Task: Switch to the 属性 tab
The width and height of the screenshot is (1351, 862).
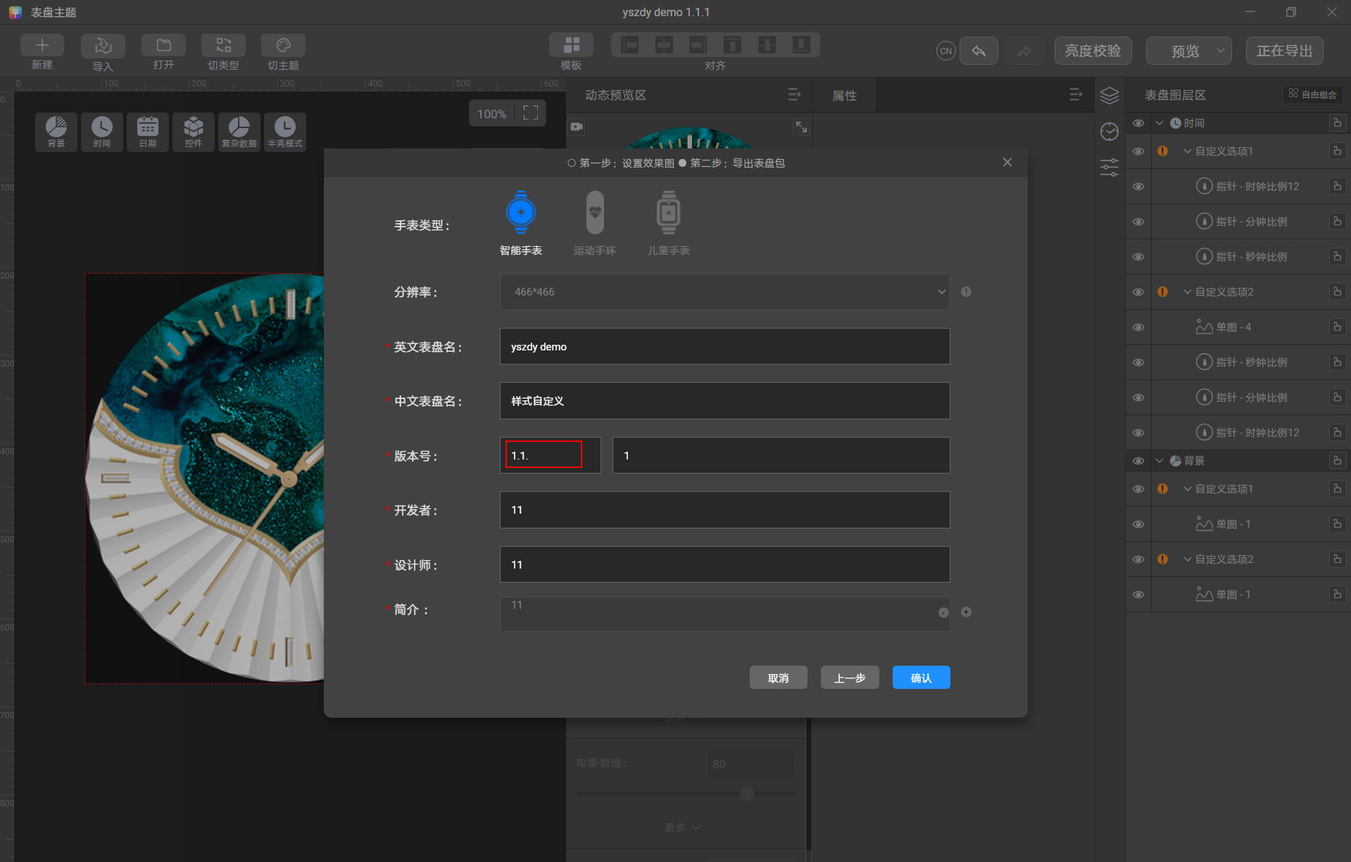Action: [x=844, y=94]
